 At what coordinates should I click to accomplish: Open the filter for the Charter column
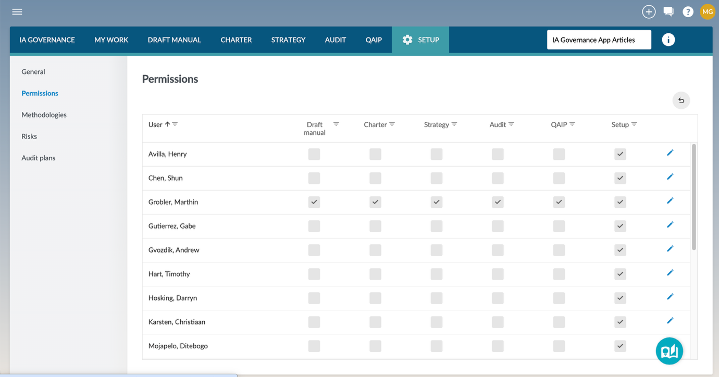tap(392, 124)
